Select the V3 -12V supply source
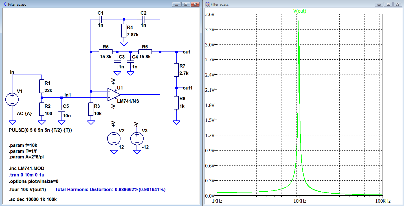The image size is (404, 206). click(137, 138)
